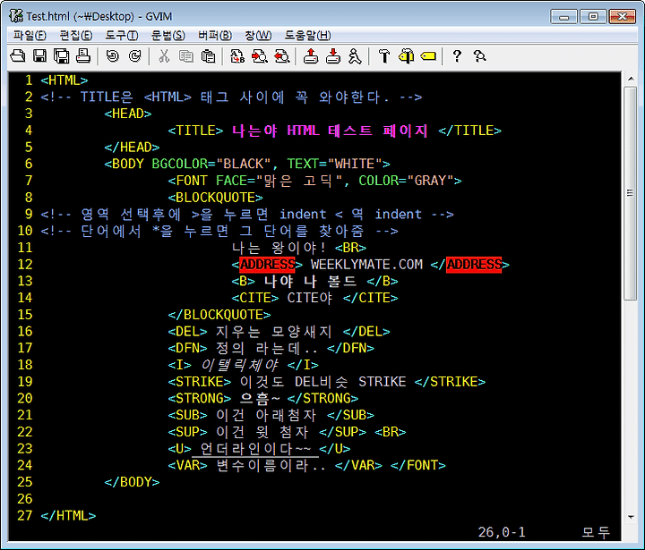Click the </FONT> tag on line 24
This screenshot has width=645, height=550.
pos(418,465)
